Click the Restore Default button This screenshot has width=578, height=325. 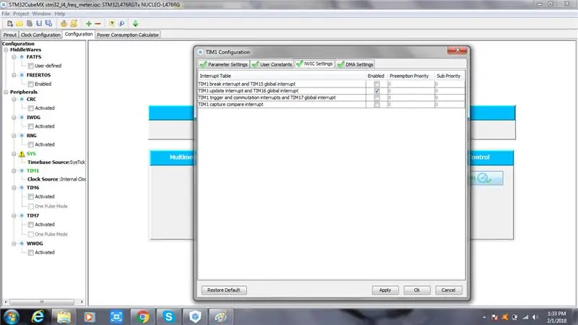click(224, 290)
